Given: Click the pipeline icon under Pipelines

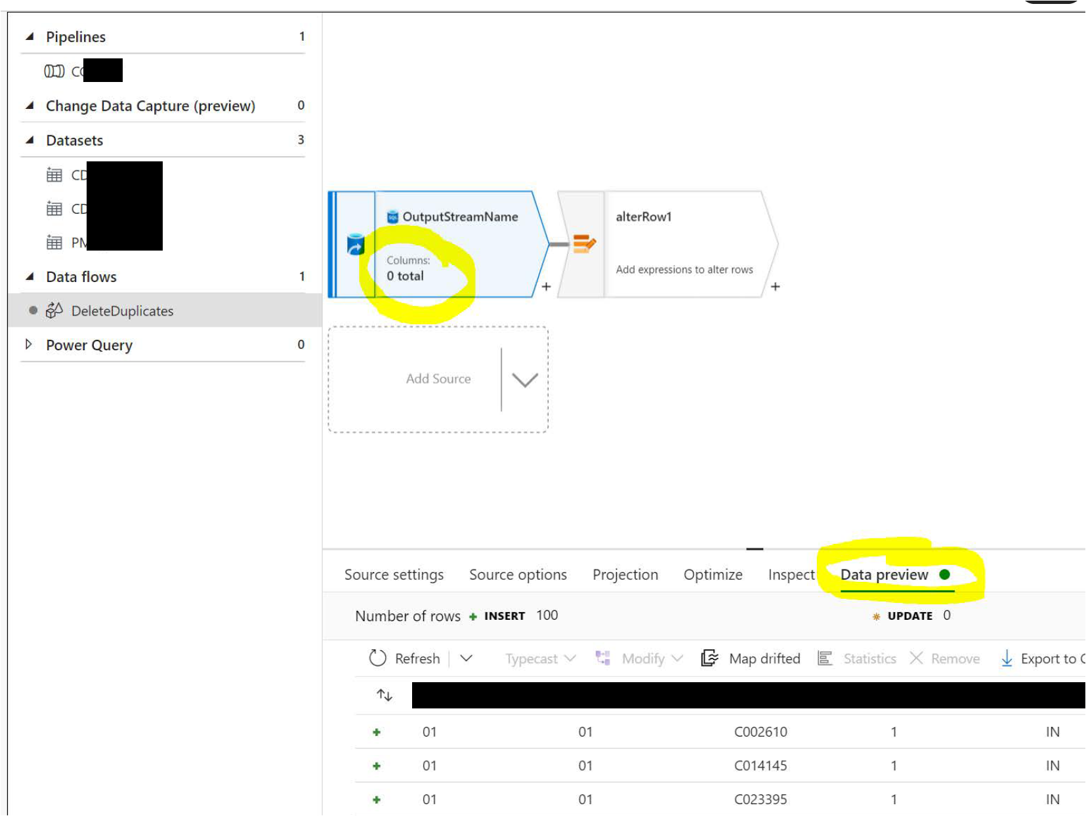Looking at the screenshot, I should (x=54, y=70).
